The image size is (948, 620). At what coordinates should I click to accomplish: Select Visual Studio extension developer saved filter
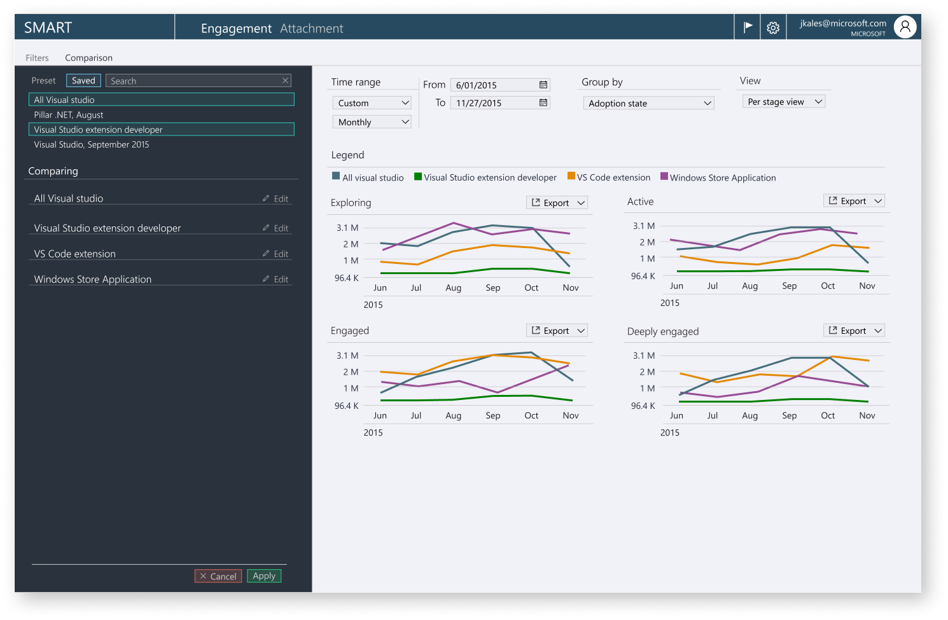(162, 129)
